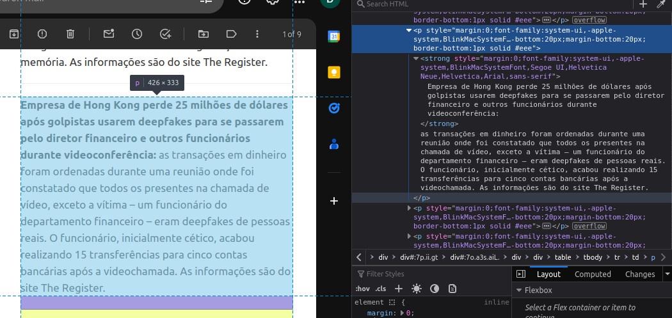This screenshot has width=672, height=318.
Task: Toggle print media simulation
Action: pyautogui.click(x=452, y=289)
